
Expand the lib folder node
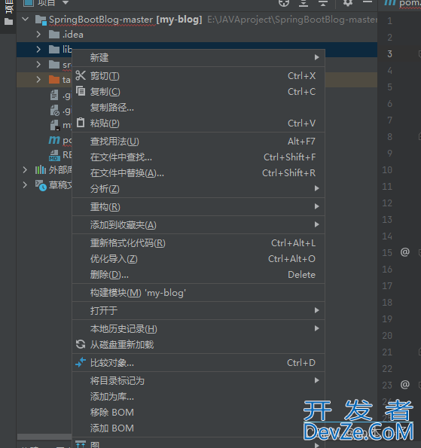coord(38,50)
